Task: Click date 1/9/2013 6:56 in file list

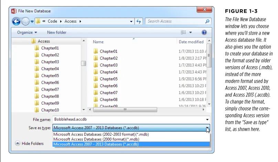Action: (193, 79)
